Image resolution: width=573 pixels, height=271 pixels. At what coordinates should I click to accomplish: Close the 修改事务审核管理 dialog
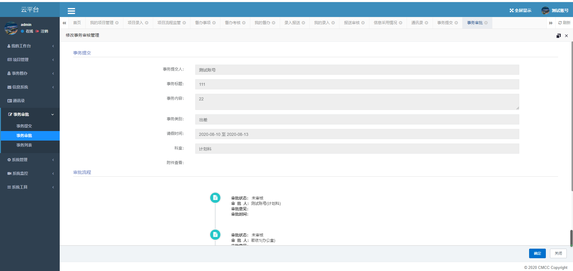(x=566, y=36)
